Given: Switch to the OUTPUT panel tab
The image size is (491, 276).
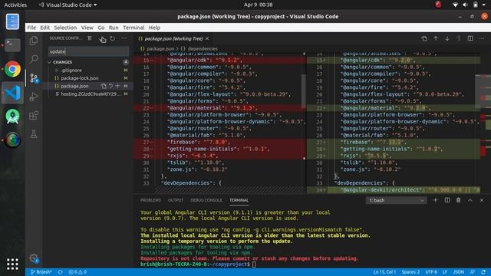Looking at the screenshot, I should (x=176, y=200).
